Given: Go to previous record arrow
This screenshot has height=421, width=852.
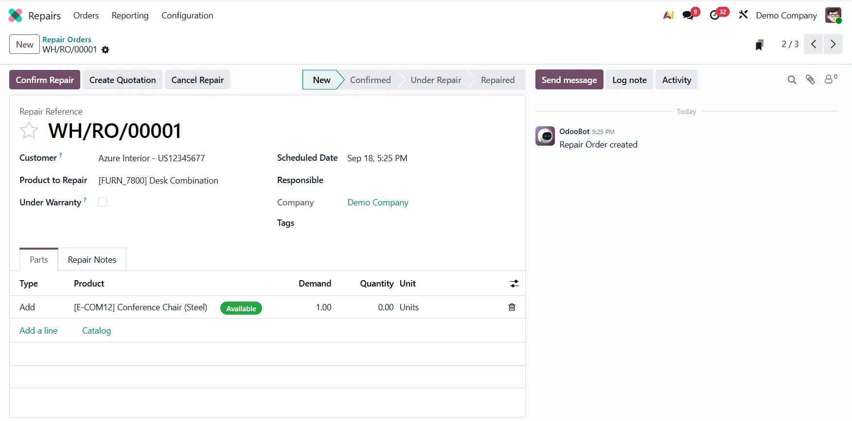Looking at the screenshot, I should click(x=814, y=44).
